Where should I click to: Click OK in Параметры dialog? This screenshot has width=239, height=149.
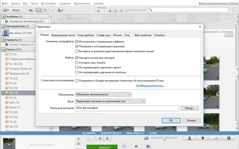click(x=171, y=120)
